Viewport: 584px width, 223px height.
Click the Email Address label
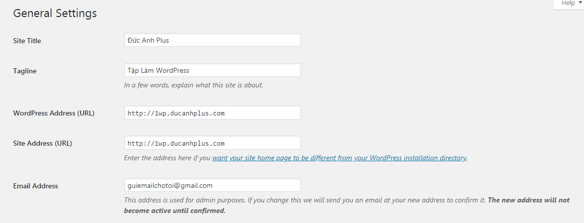click(36, 186)
